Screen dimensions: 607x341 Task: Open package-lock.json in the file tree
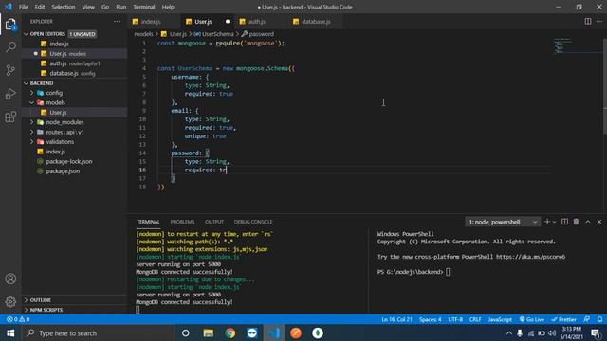tap(69, 161)
